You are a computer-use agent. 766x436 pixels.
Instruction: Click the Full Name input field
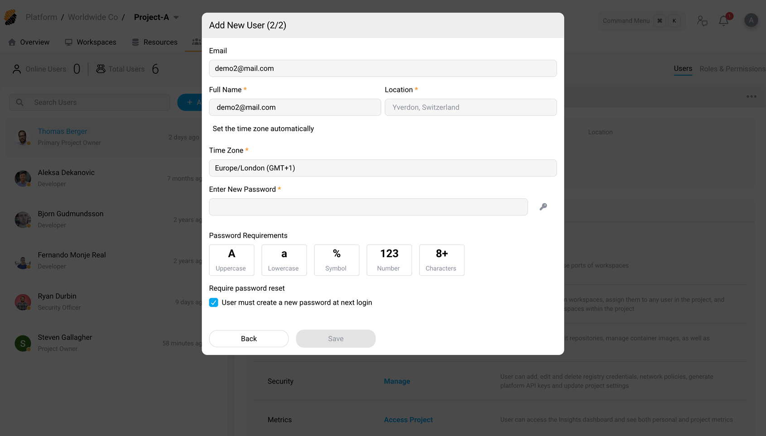point(295,107)
